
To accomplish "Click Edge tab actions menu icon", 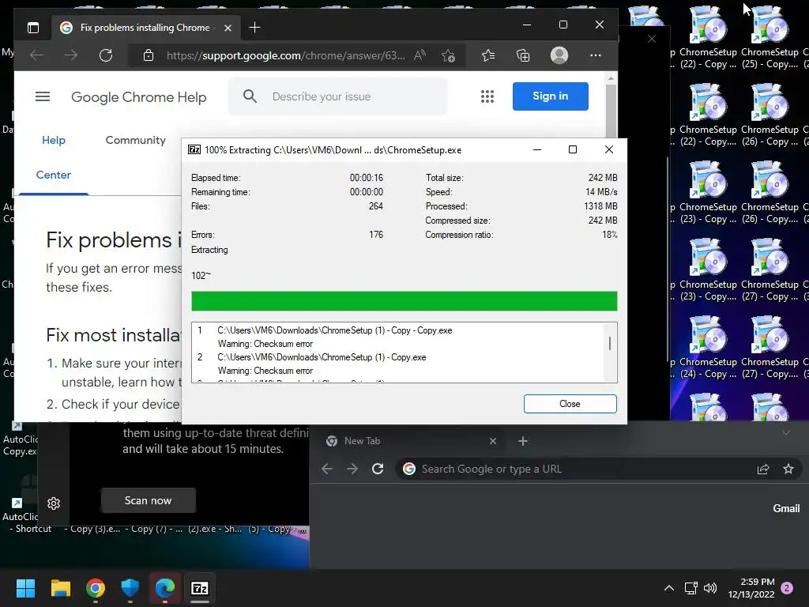I will (33, 28).
